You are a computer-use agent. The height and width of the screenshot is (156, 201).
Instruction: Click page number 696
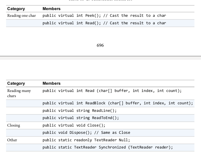coord(100,45)
